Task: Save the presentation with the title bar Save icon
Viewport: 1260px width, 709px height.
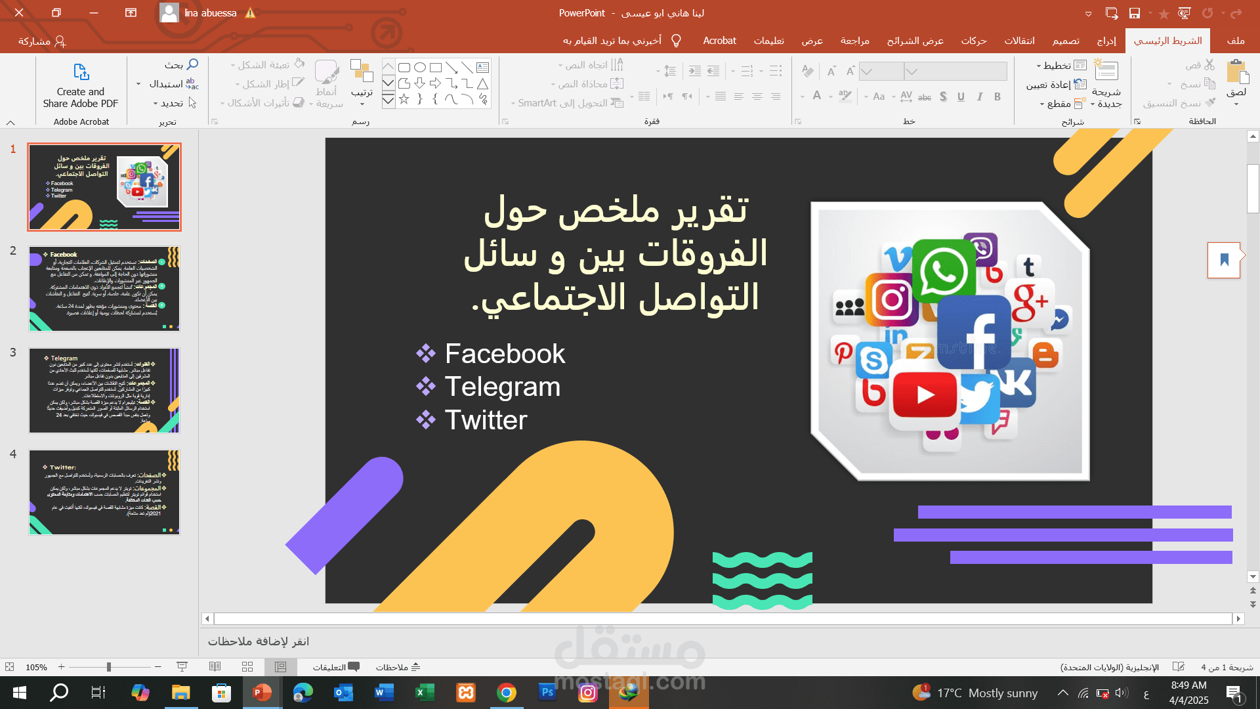Action: [1135, 13]
